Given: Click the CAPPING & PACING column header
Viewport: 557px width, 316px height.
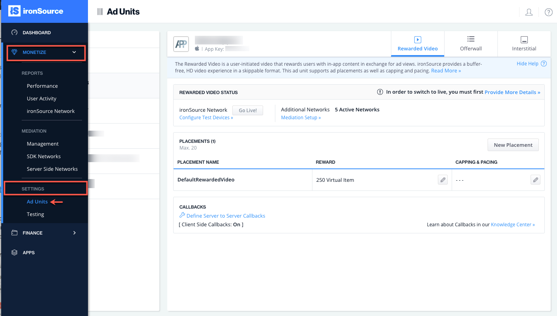Looking at the screenshot, I should pyautogui.click(x=476, y=162).
